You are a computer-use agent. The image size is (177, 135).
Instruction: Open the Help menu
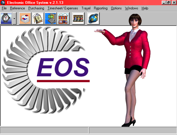[x=145, y=8]
